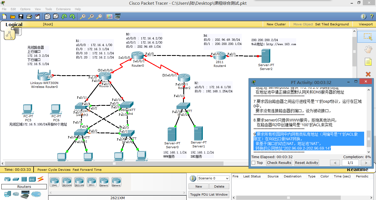Screen dimensions: 376x200
Task: Zoom out with the minus magnifier
Action: coord(99,17)
